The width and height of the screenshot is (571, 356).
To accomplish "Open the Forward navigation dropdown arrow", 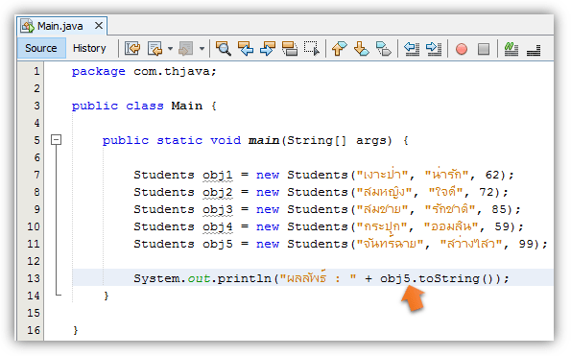I will (202, 48).
